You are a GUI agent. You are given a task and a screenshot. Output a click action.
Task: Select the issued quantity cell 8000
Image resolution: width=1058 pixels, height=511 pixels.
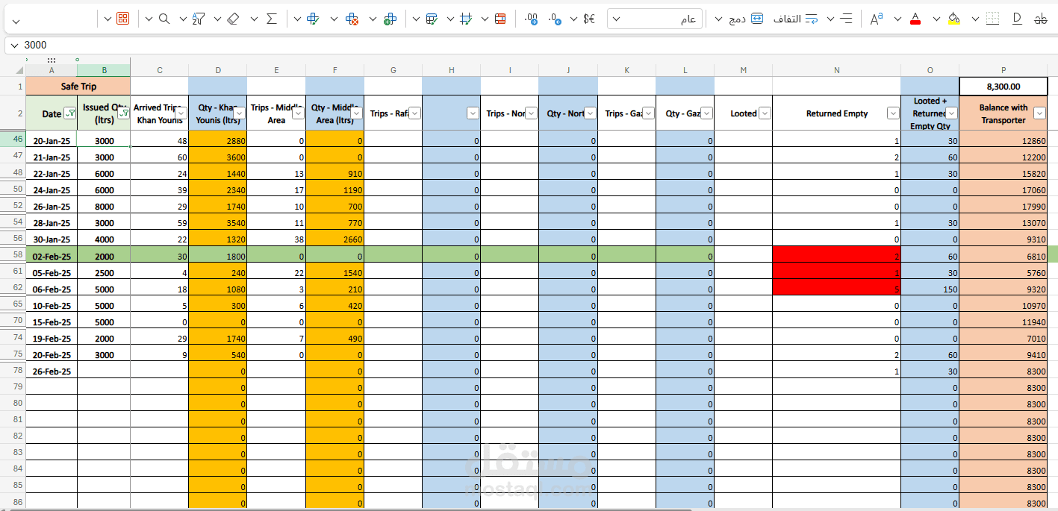coord(104,207)
